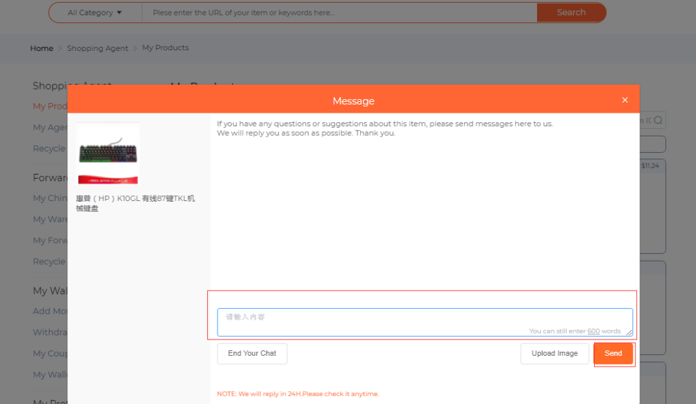Open Shopping Agent from the breadcrumb
This screenshot has height=404, width=696.
click(x=97, y=48)
